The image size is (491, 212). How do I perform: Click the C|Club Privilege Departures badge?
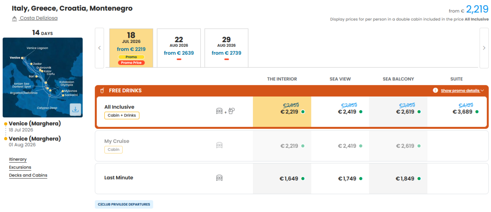(x=124, y=204)
